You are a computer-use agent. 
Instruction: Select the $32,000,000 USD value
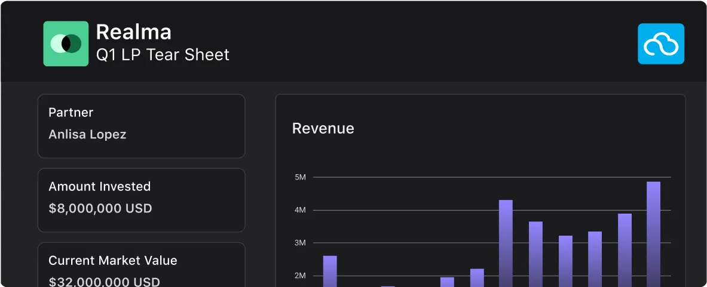coord(104,282)
